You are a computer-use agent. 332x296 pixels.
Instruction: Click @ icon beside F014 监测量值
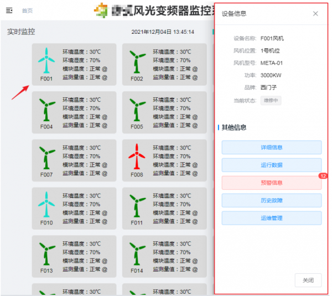[195, 269]
